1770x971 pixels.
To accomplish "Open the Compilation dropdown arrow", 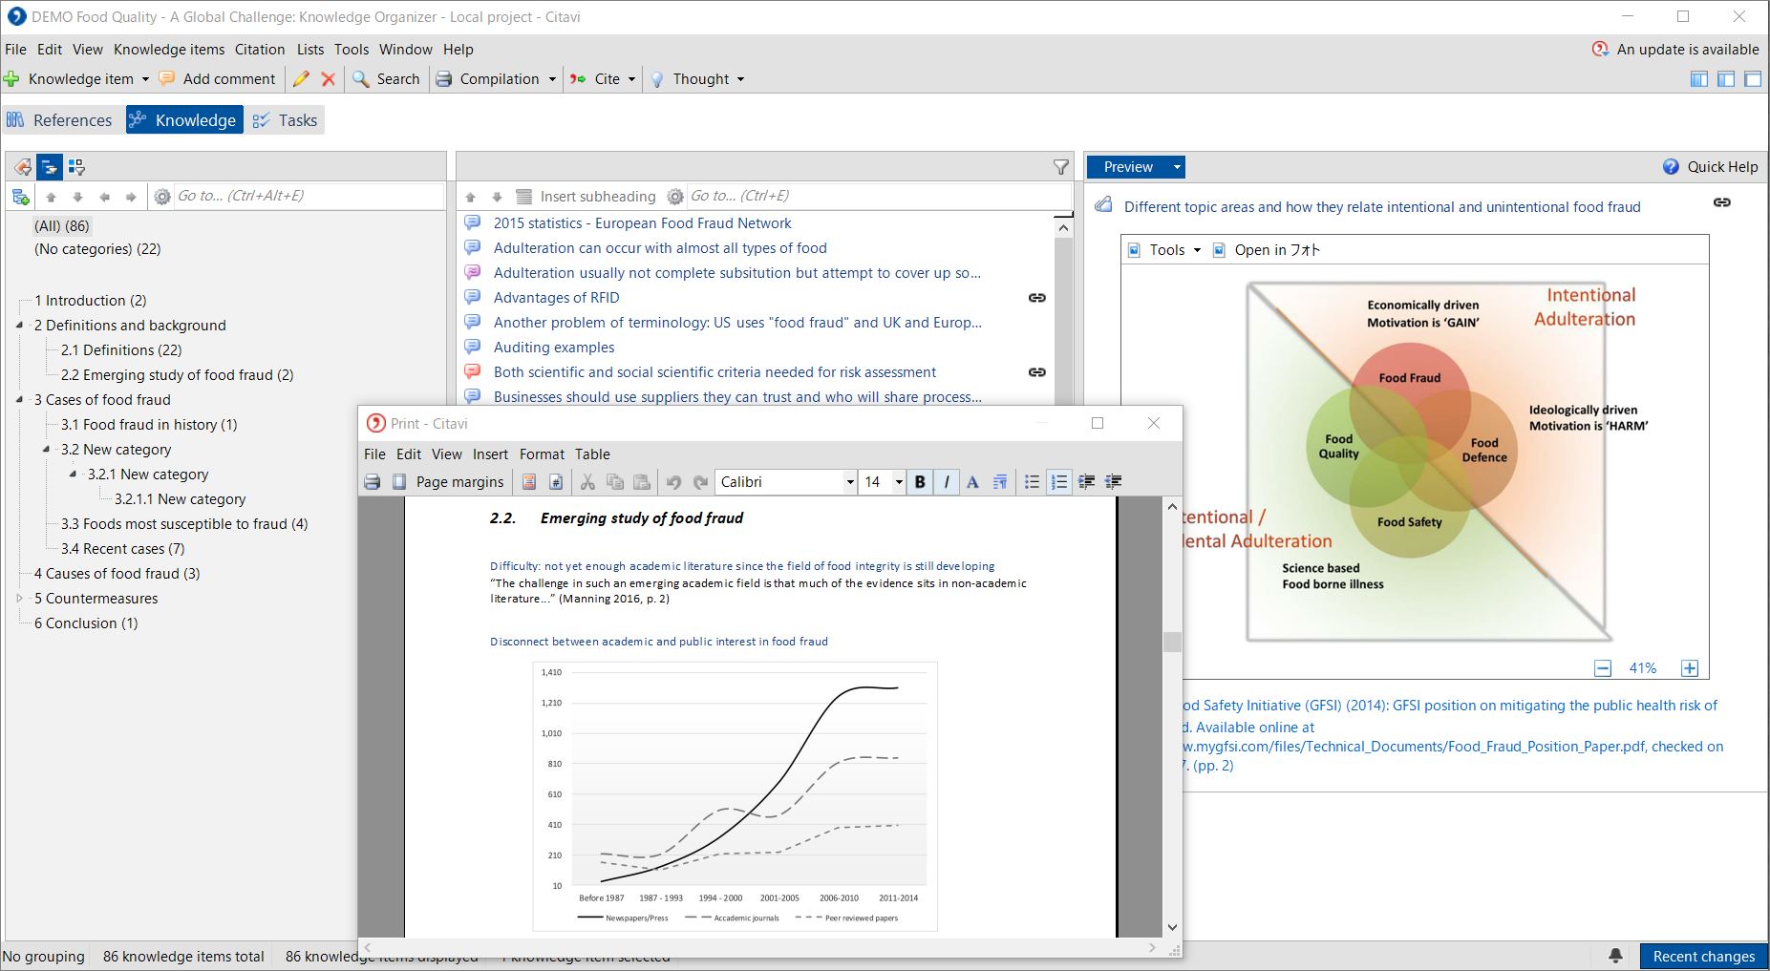I will click(552, 79).
